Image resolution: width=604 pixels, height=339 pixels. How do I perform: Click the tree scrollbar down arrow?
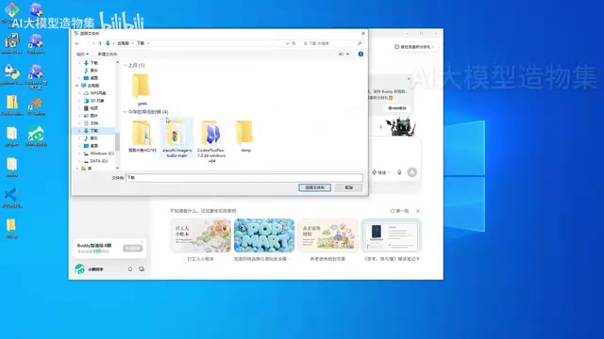pyautogui.click(x=117, y=168)
